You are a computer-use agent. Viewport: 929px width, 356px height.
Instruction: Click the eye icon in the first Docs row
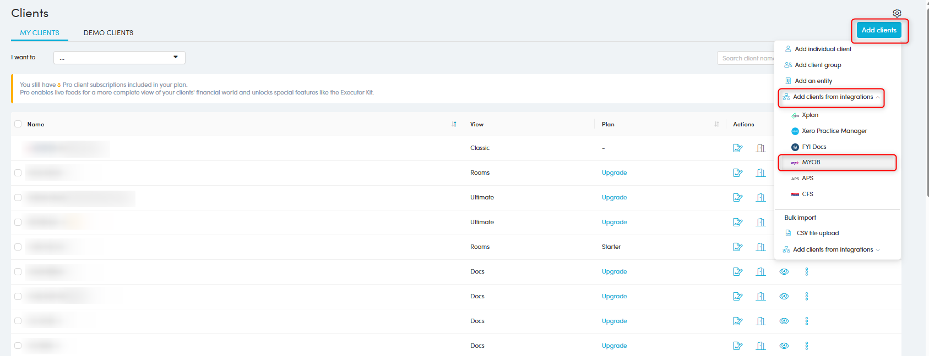click(x=784, y=271)
